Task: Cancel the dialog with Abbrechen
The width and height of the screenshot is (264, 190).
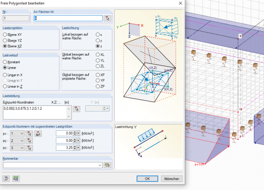Action: (171, 179)
